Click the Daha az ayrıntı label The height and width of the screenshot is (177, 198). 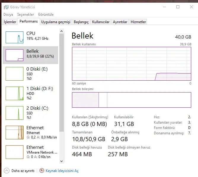[x=23, y=171]
